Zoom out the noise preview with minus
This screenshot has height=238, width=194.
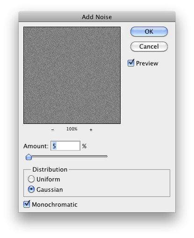pos(53,130)
